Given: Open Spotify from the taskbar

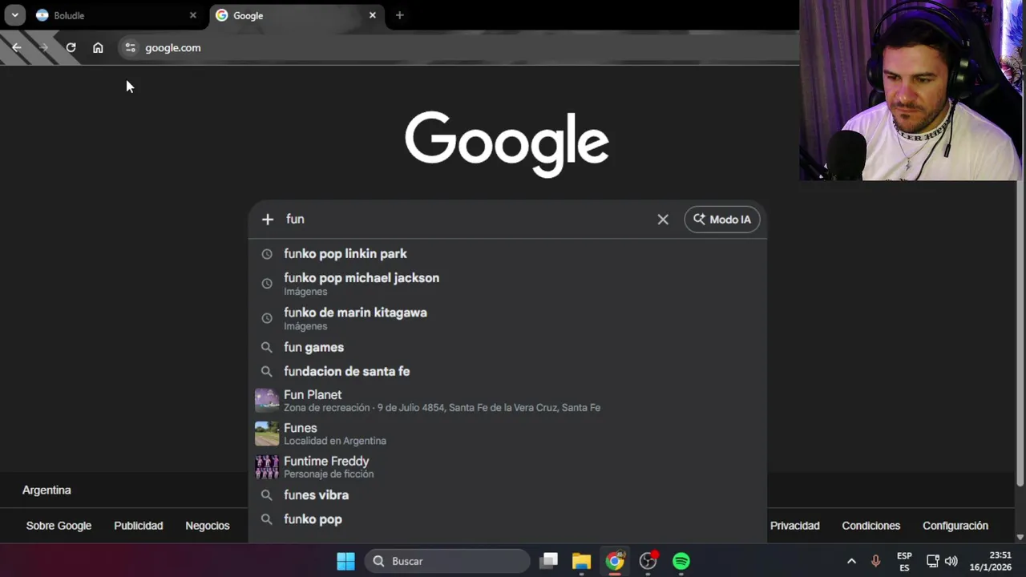Looking at the screenshot, I should (681, 561).
